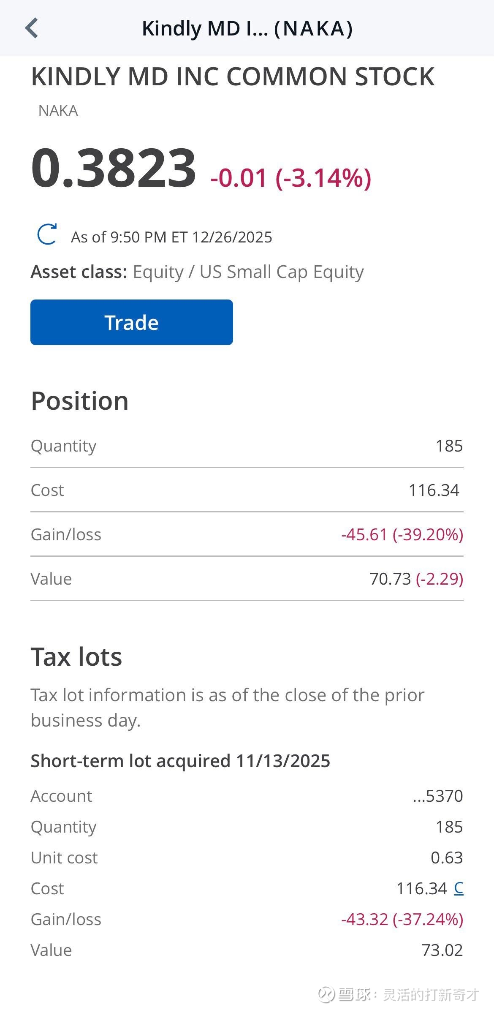Click the -0.01 (-3.14%) price change
Viewport: 494px width, 1010px height.
290,177
